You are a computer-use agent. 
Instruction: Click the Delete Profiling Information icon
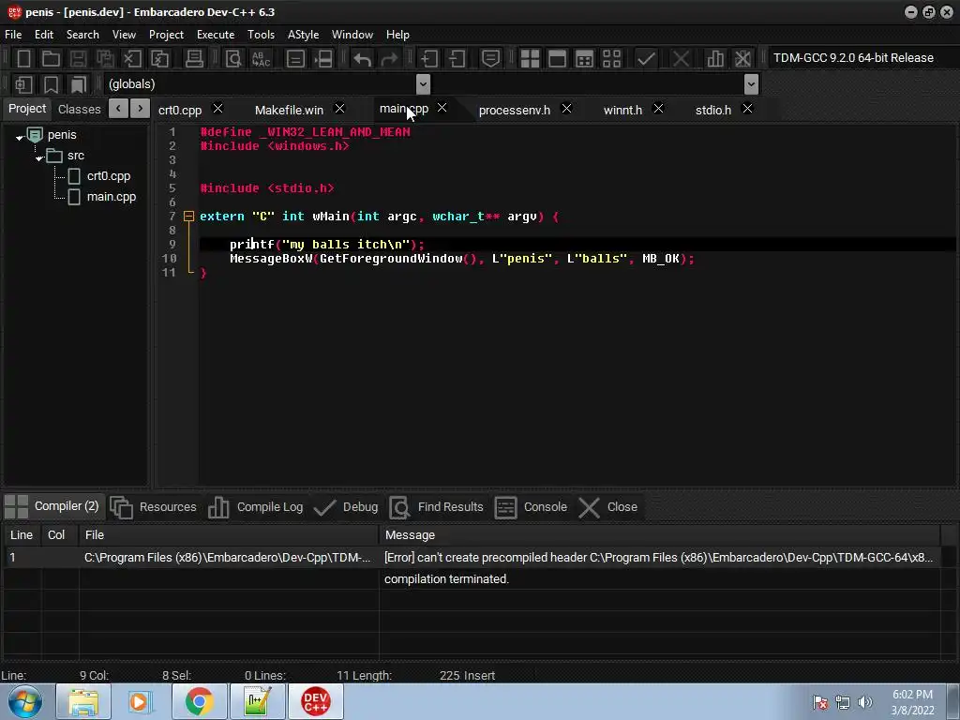click(x=742, y=59)
